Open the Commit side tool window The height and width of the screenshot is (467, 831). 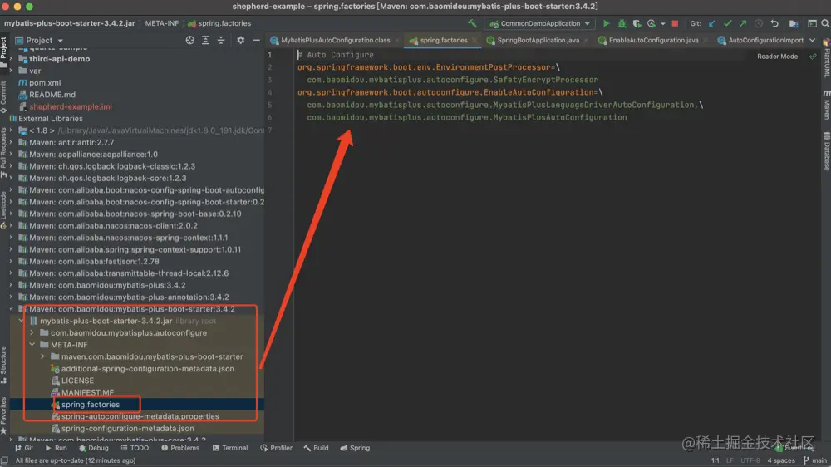pyautogui.click(x=3, y=97)
